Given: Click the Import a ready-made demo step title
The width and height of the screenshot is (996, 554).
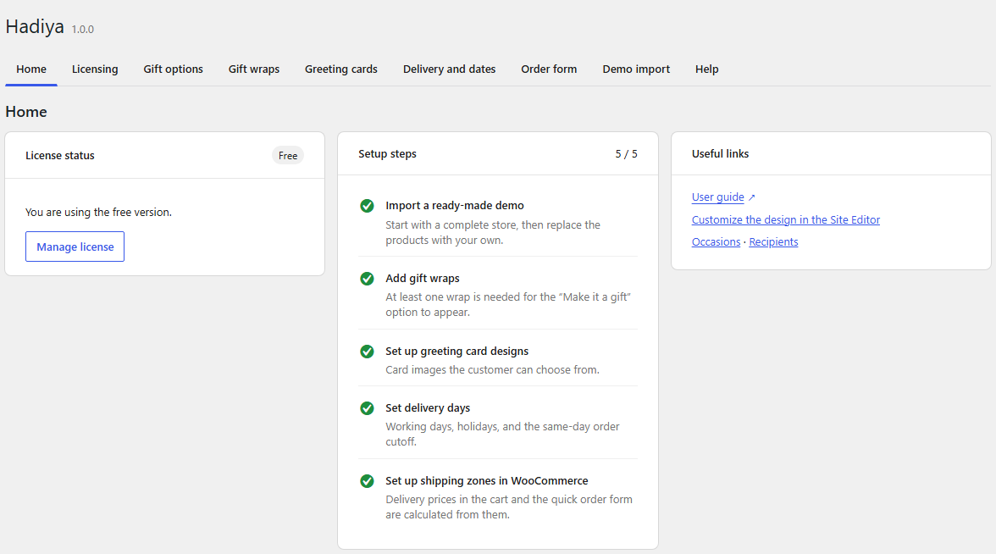Looking at the screenshot, I should coord(454,205).
